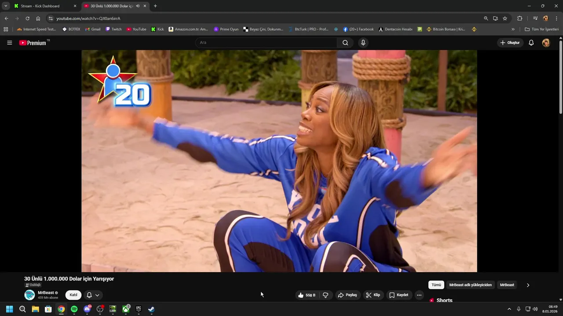Viewport: 563px width, 316px height.
Task: Open Epic Games Launcher from taskbar
Action: pos(139,309)
